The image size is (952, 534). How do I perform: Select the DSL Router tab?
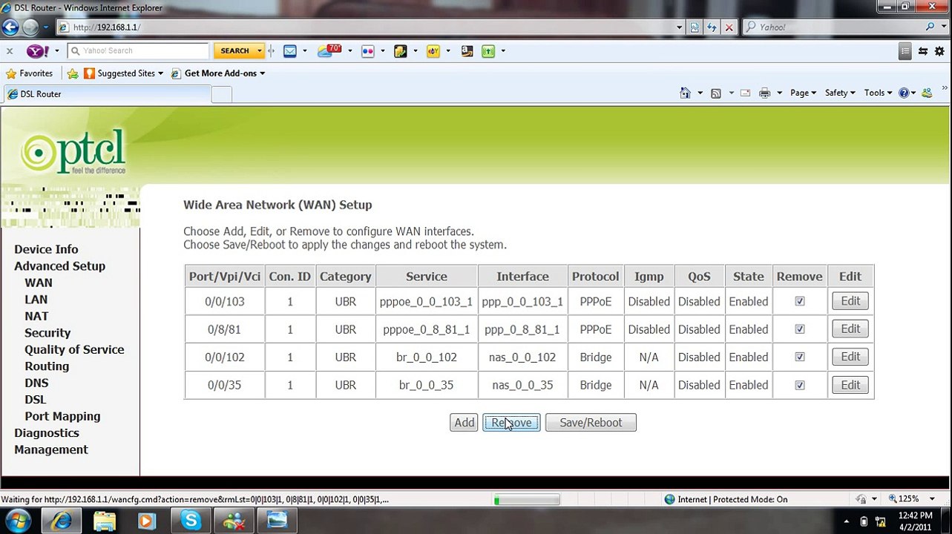pyautogui.click(x=106, y=94)
